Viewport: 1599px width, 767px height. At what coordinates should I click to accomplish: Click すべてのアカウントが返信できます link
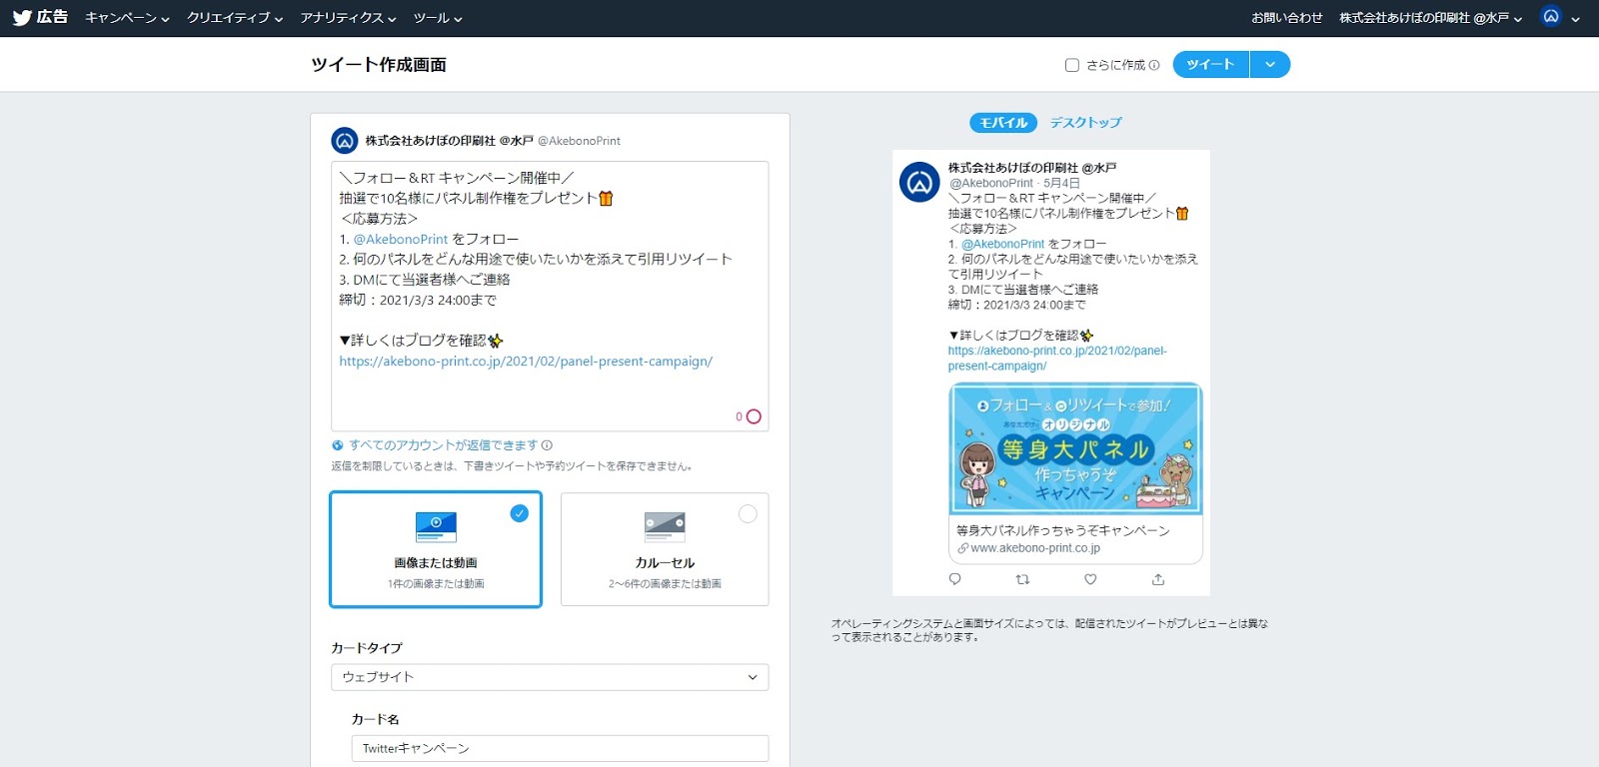[443, 445]
